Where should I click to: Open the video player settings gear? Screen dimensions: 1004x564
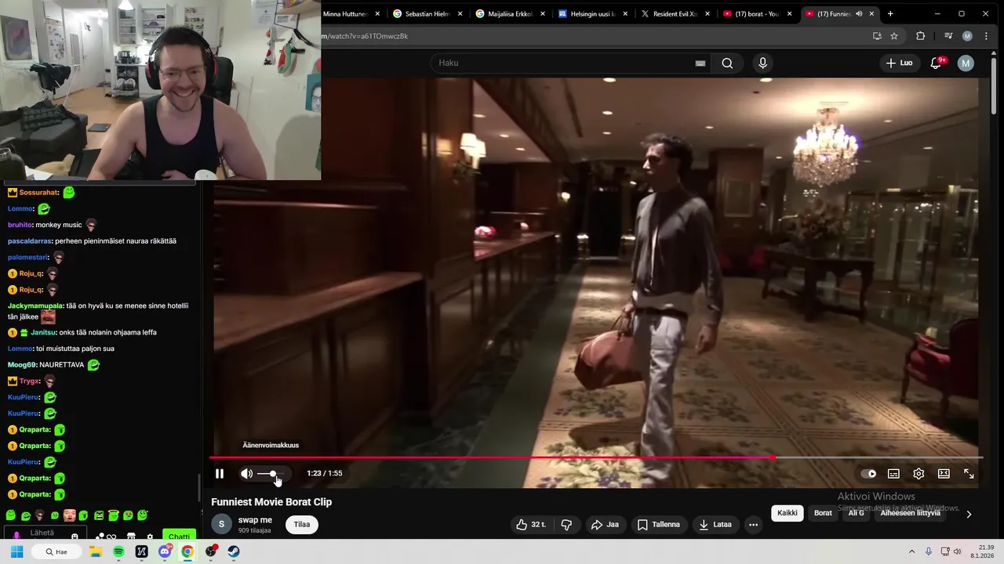point(919,474)
